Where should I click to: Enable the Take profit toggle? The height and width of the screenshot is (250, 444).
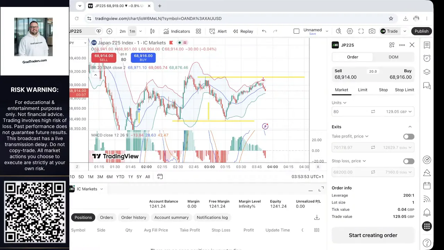click(x=409, y=136)
